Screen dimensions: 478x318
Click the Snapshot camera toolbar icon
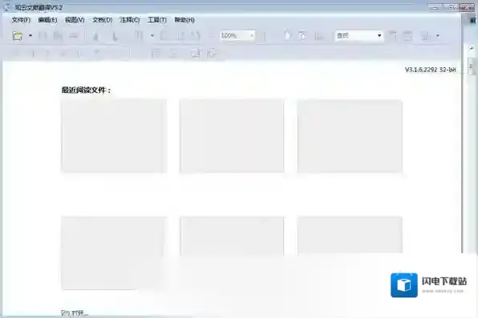[302, 36]
